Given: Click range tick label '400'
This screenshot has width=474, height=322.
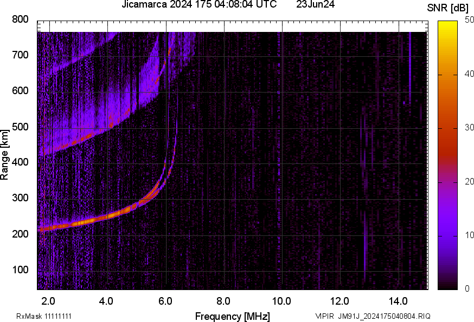Looking at the screenshot, I should click(x=20, y=162).
